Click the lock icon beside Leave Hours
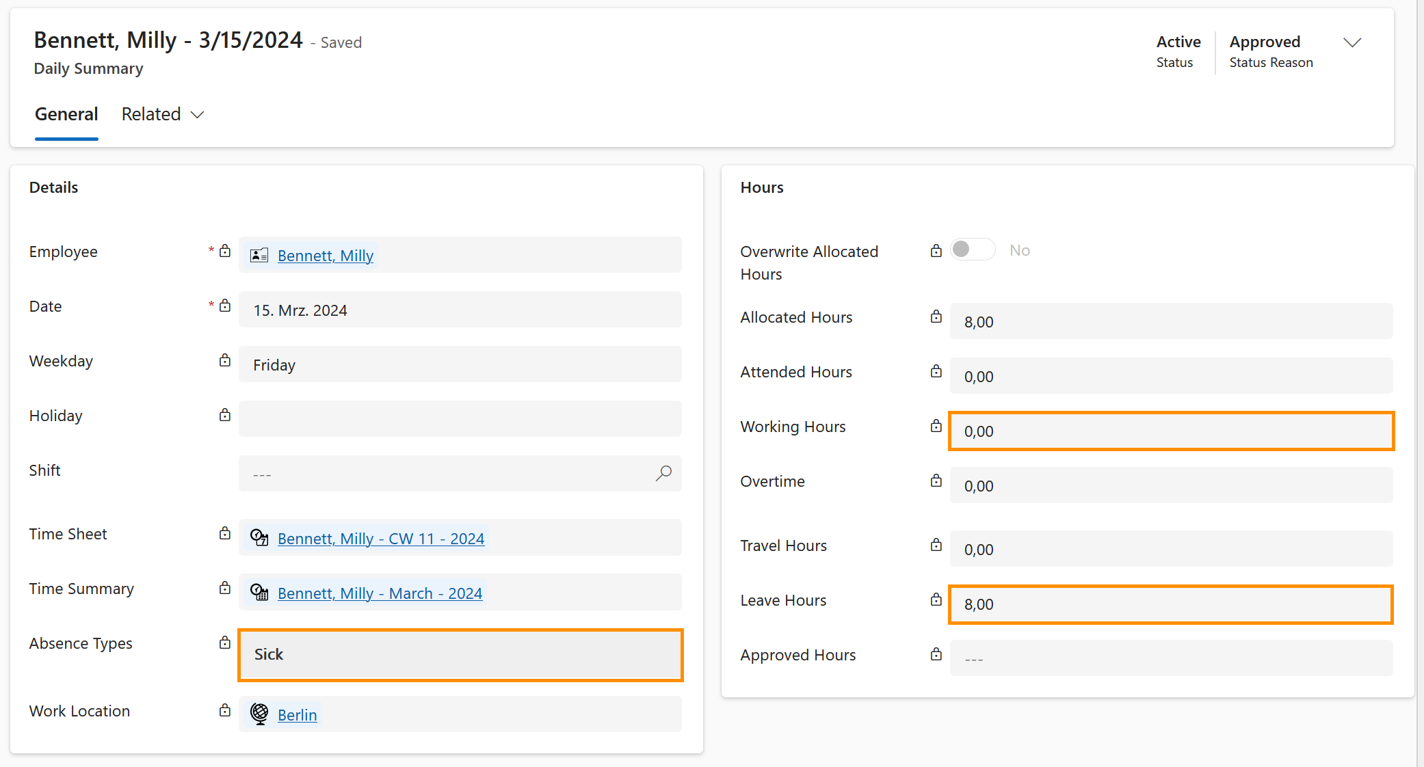The height and width of the screenshot is (767, 1424). 936,600
